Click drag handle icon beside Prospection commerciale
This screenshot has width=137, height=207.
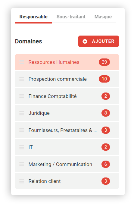pos(22,79)
